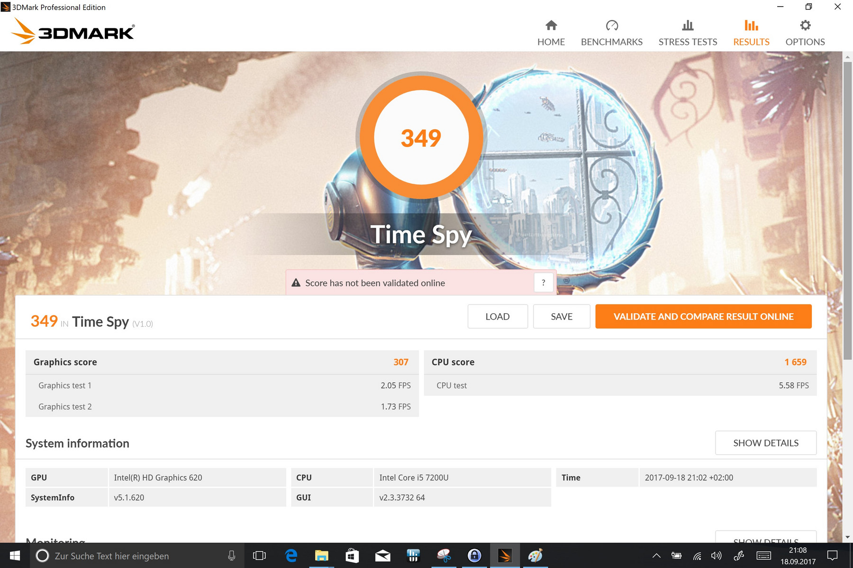
Task: Open the Stress Tests section
Action: (x=688, y=33)
